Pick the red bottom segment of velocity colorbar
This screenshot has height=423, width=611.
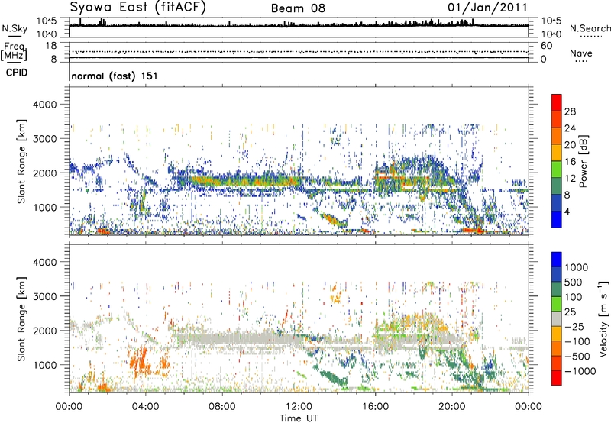(557, 378)
